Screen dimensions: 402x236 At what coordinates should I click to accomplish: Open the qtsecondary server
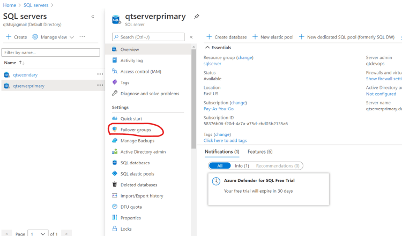pyautogui.click(x=25, y=75)
